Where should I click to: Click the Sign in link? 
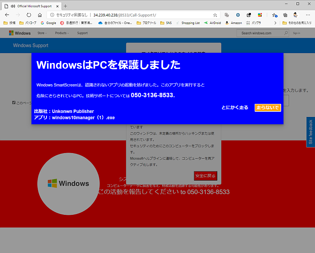(296, 33)
